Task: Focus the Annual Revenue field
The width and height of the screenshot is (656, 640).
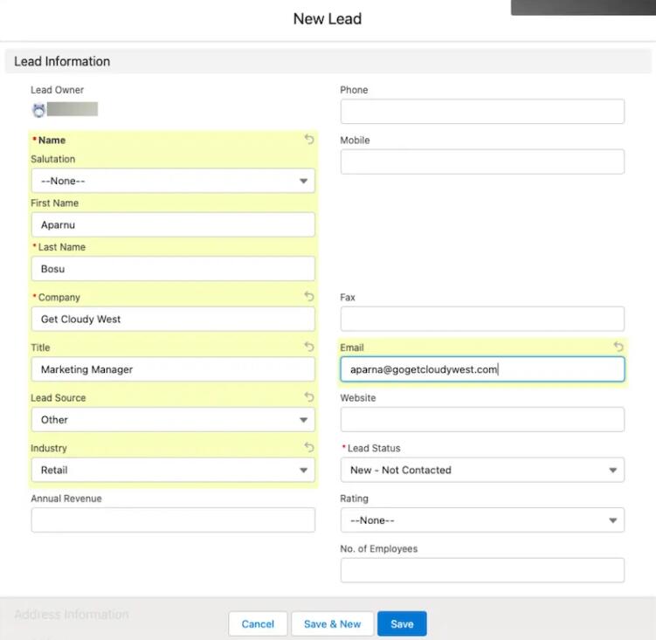Action: (x=173, y=520)
